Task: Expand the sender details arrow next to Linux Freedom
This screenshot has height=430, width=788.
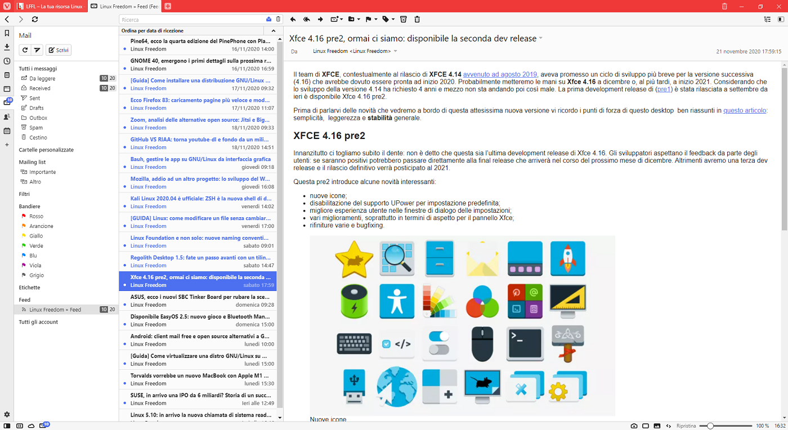Action: pyautogui.click(x=395, y=51)
